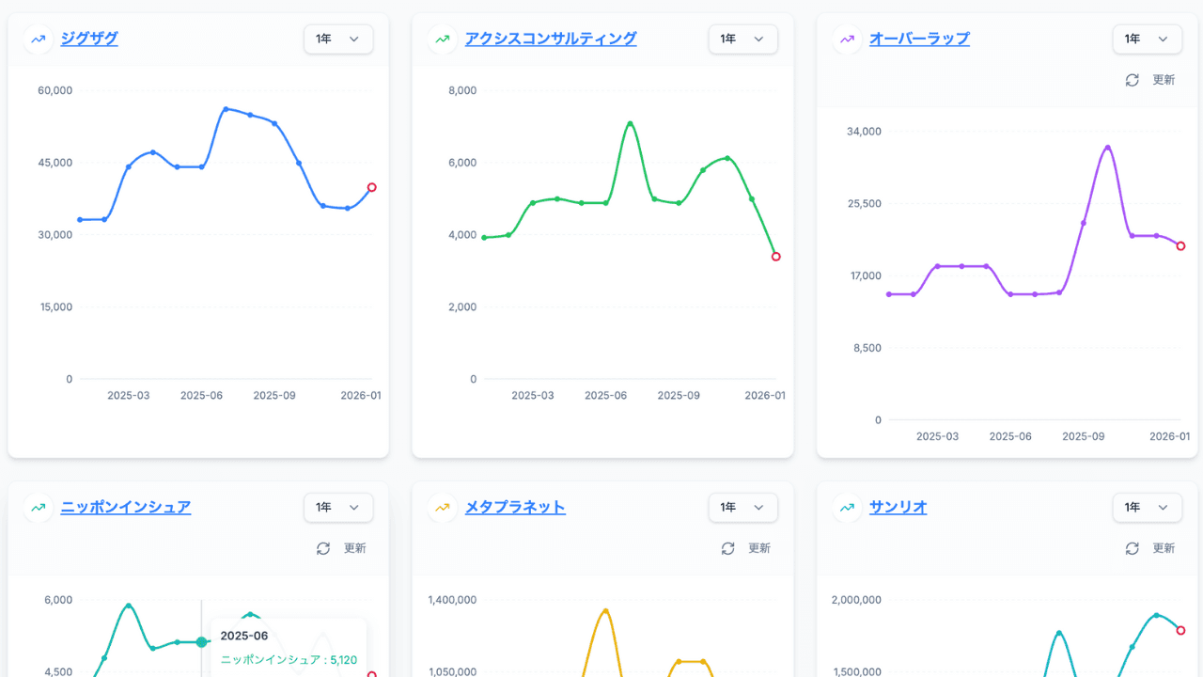The image size is (1203, 677).
Task: Follow the メタプラネット title link
Action: tap(515, 507)
